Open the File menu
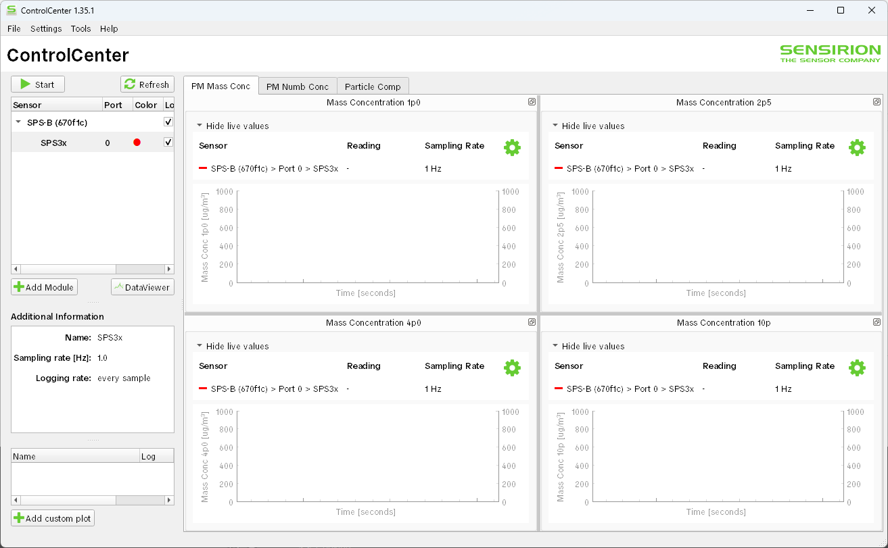Viewport: 888px width, 548px height. click(x=14, y=28)
